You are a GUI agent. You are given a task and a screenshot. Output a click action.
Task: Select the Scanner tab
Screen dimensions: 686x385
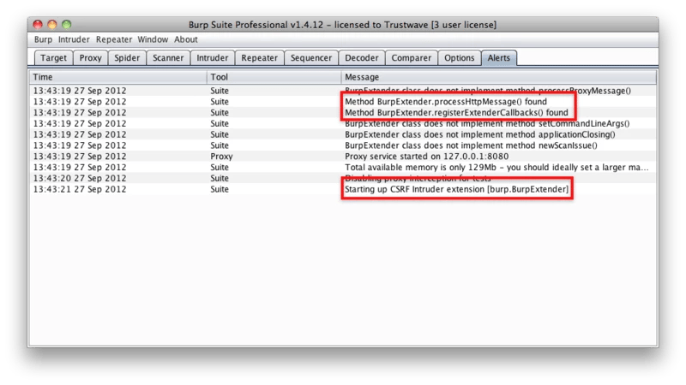pos(169,58)
